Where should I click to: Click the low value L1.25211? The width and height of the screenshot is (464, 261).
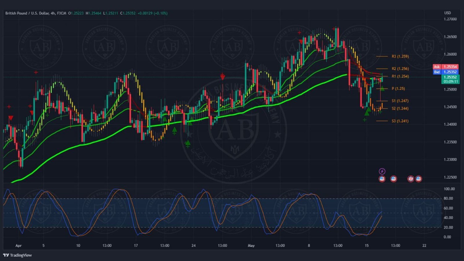pyautogui.click(x=110, y=13)
